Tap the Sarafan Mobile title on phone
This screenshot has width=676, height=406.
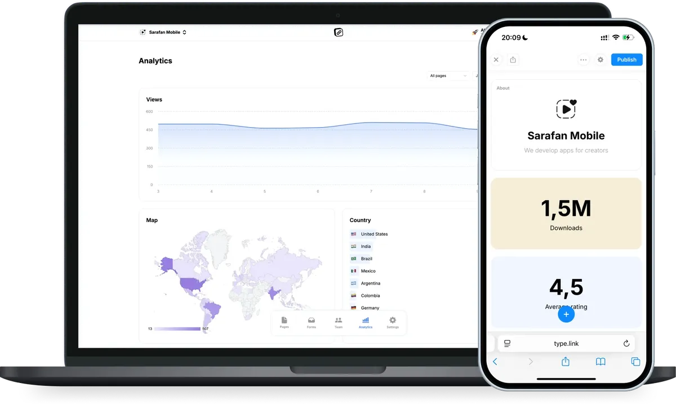pyautogui.click(x=566, y=136)
